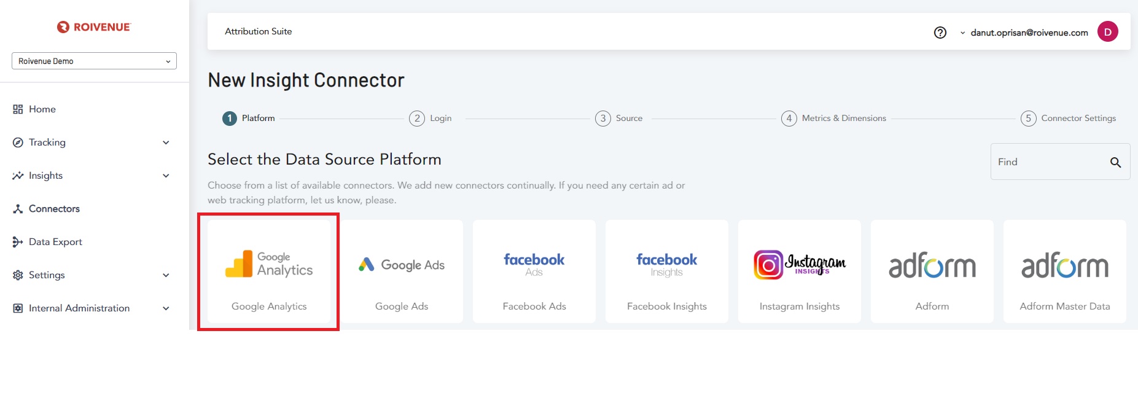1138x398 pixels.
Task: Click the Internal Administration icon
Action: coord(18,308)
